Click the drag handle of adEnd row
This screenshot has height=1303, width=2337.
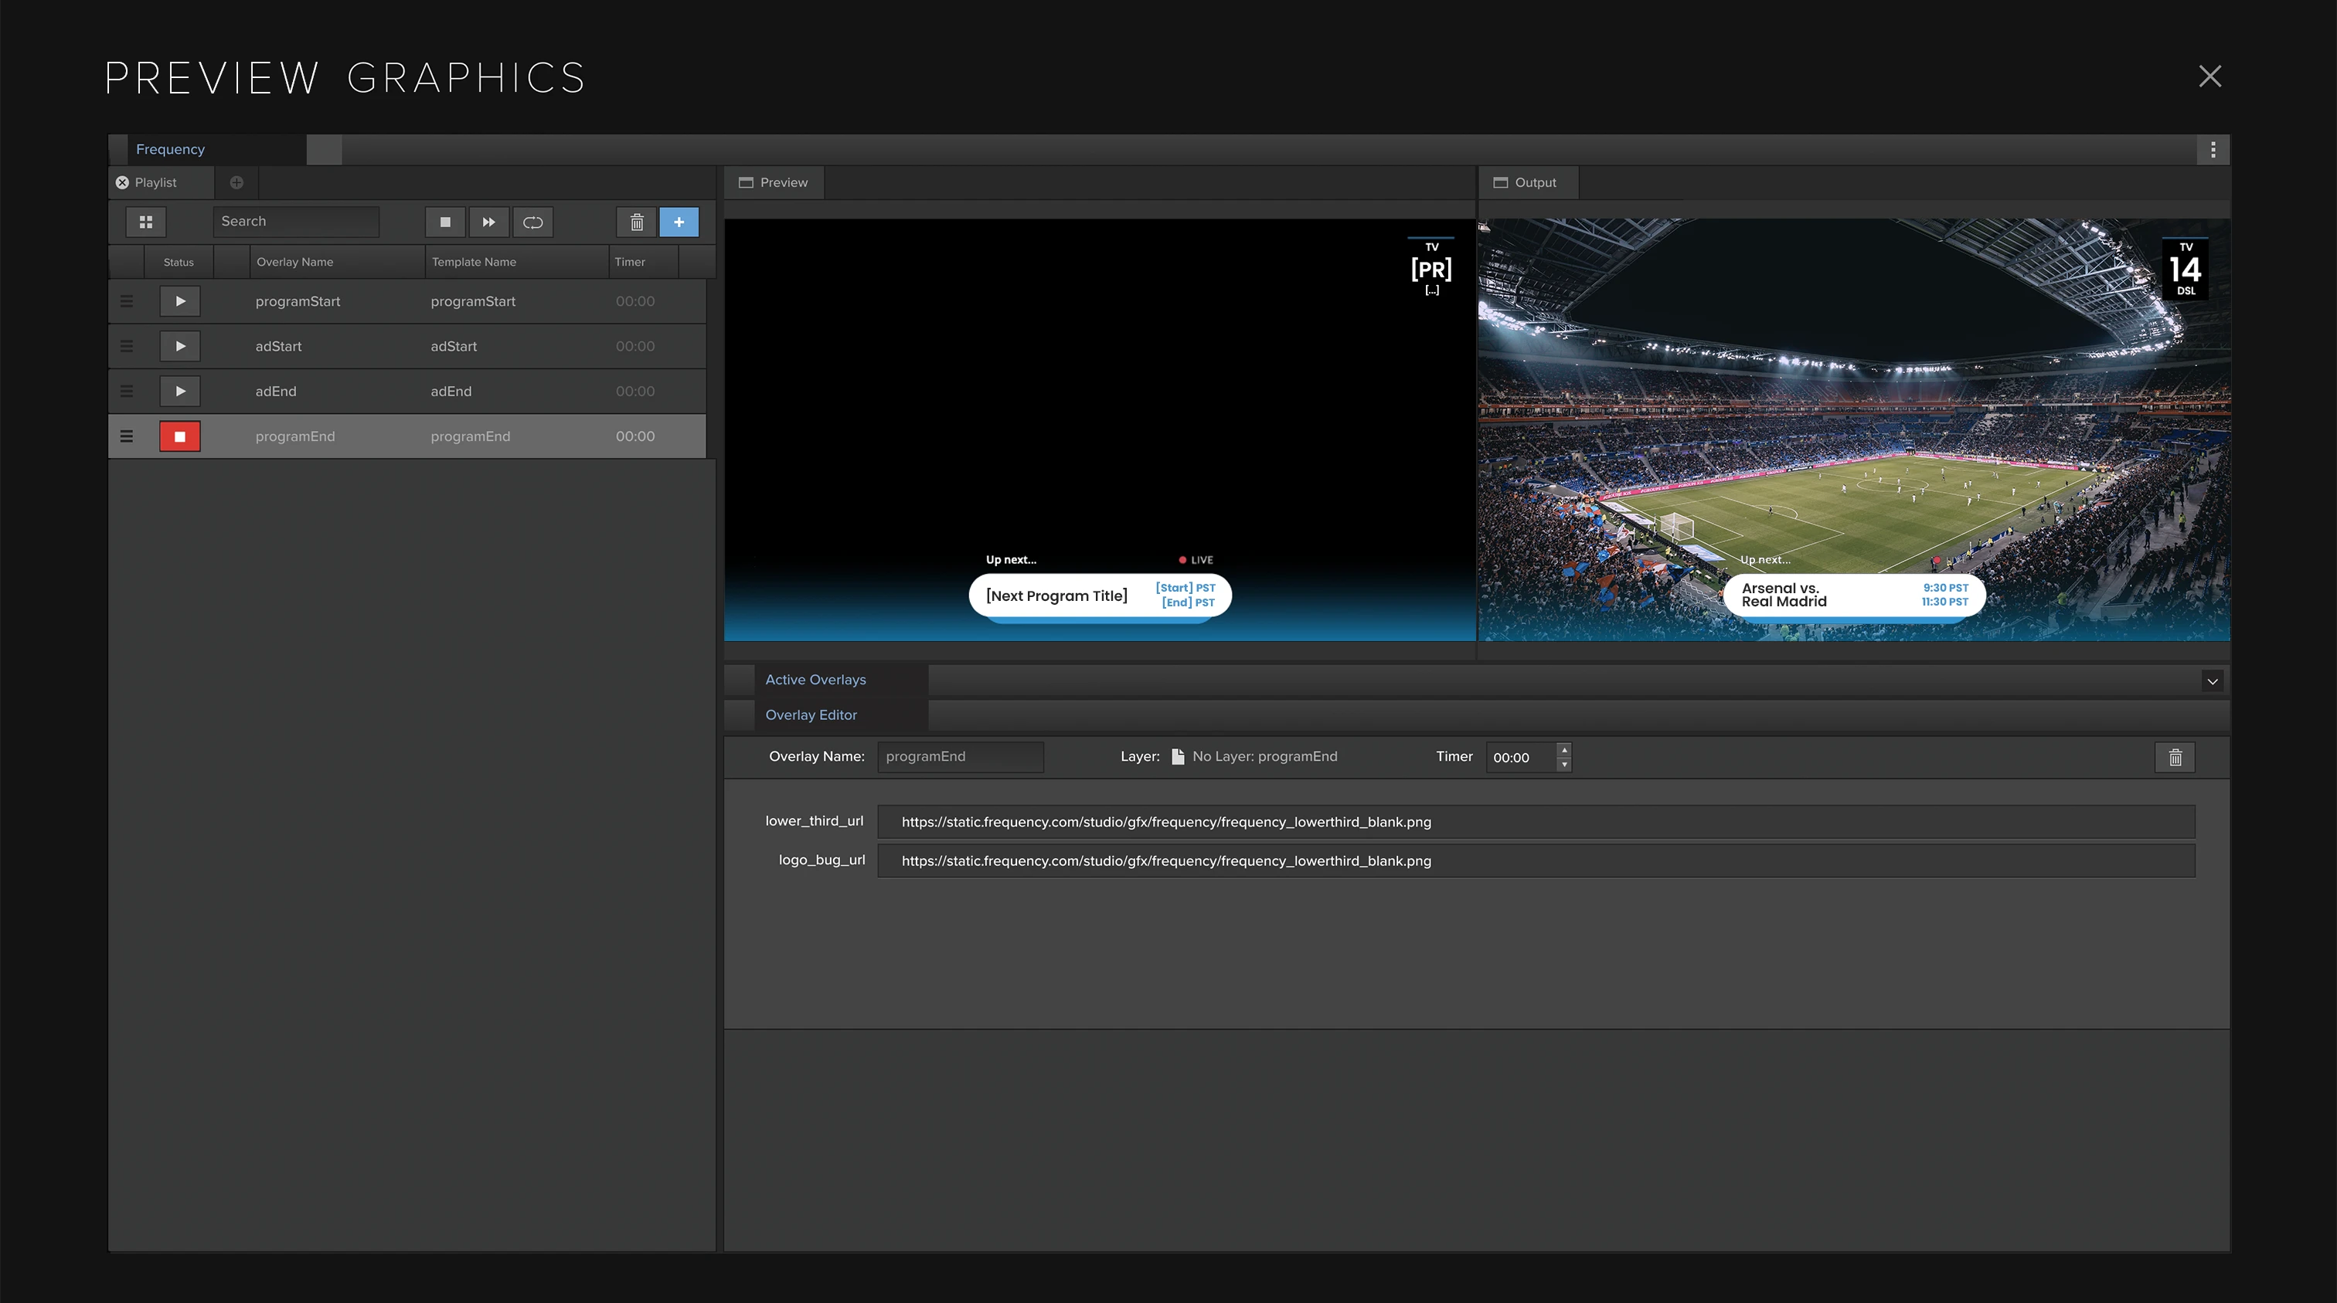click(x=127, y=392)
